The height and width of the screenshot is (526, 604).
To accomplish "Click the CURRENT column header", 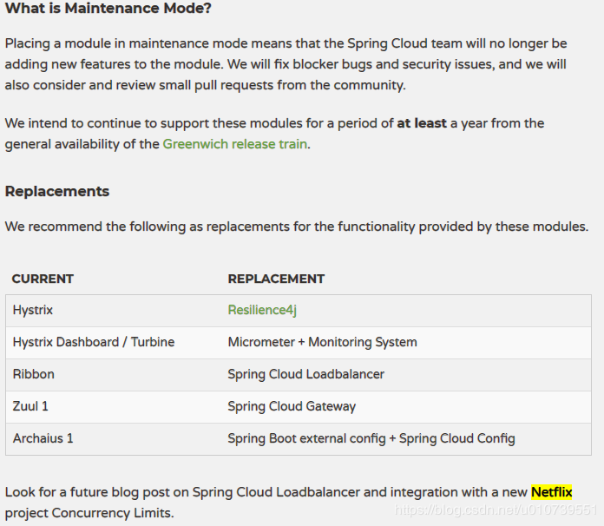I will 43,279.
